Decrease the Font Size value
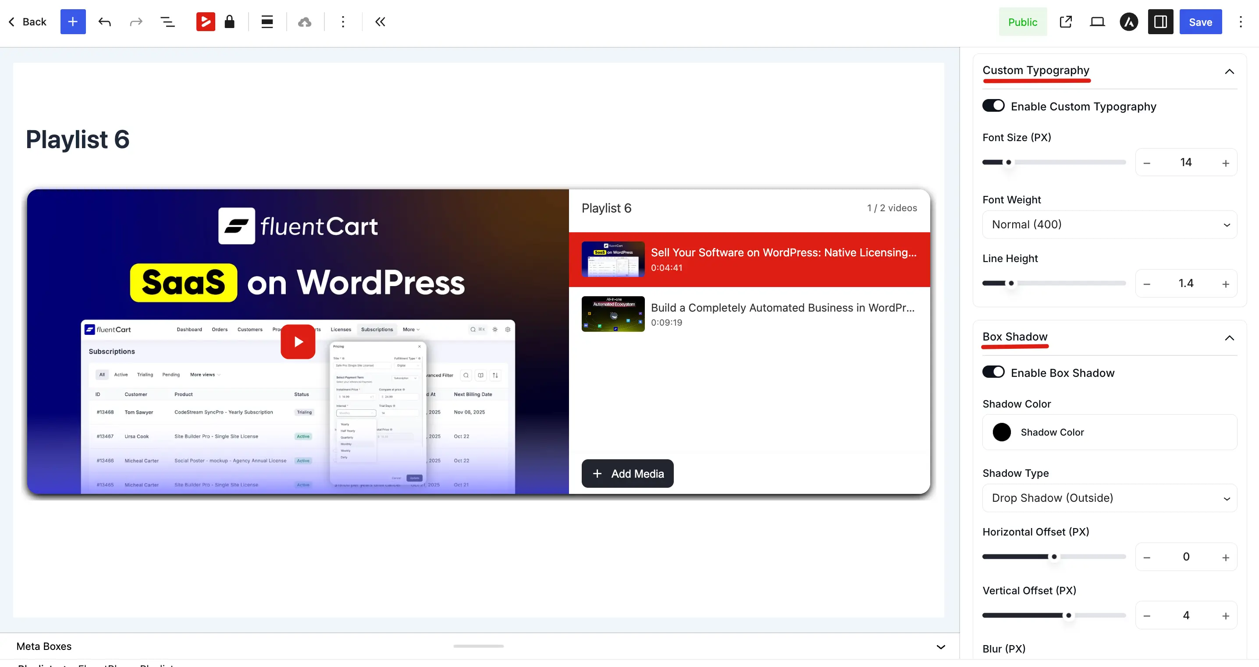Image resolution: width=1259 pixels, height=667 pixels. coord(1147,163)
